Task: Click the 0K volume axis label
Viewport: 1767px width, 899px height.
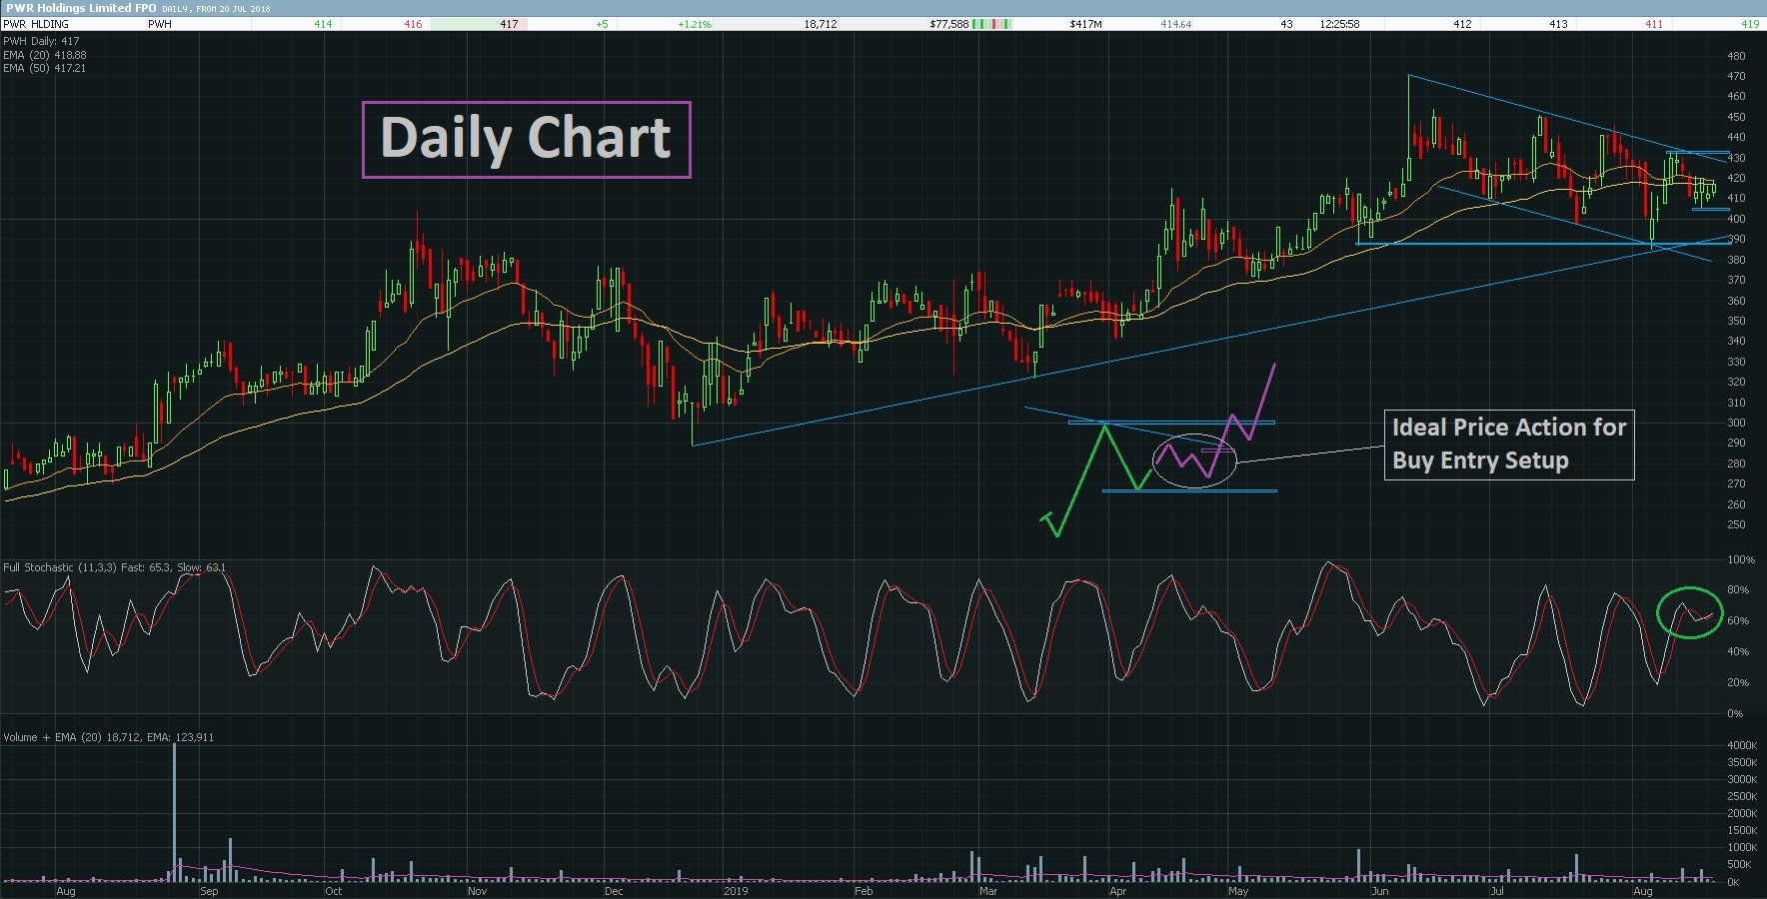Action: pyautogui.click(x=1733, y=882)
